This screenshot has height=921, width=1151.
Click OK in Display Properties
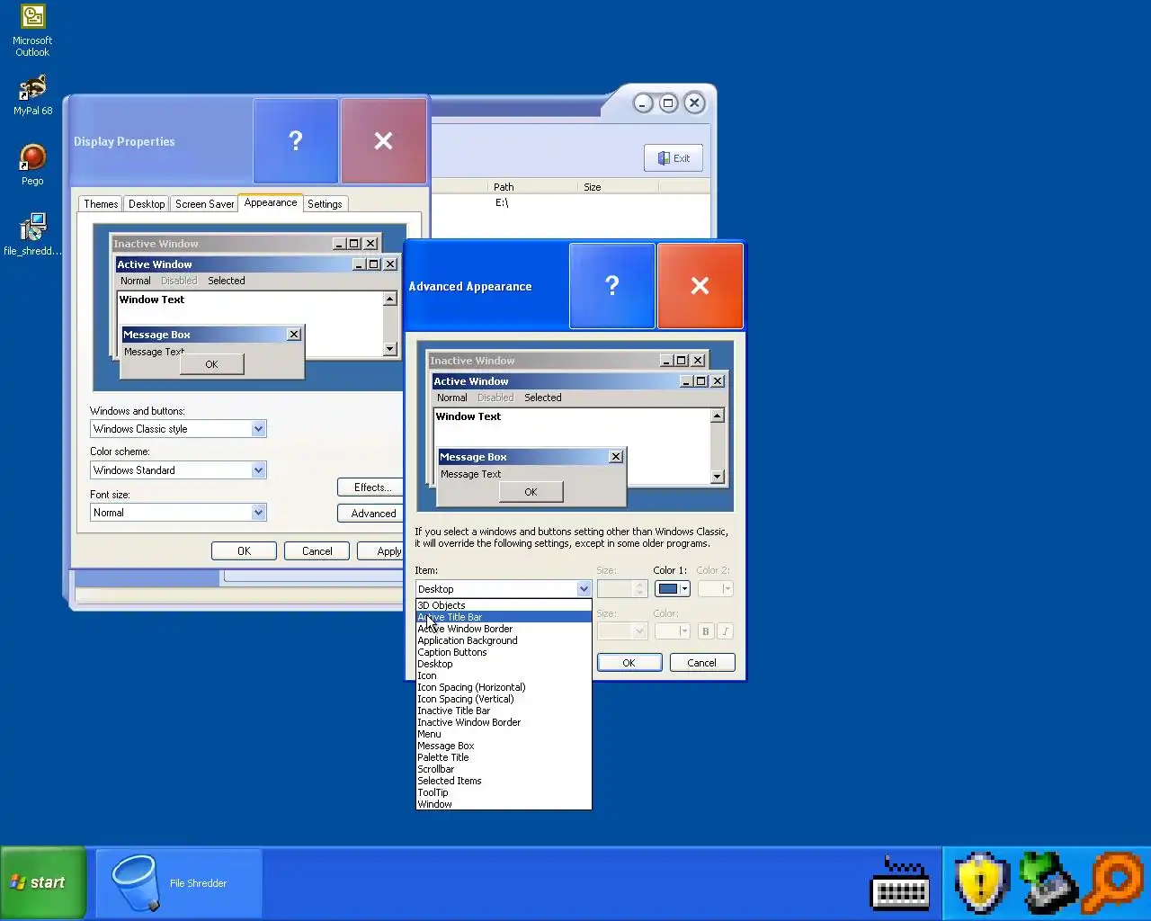tap(244, 551)
